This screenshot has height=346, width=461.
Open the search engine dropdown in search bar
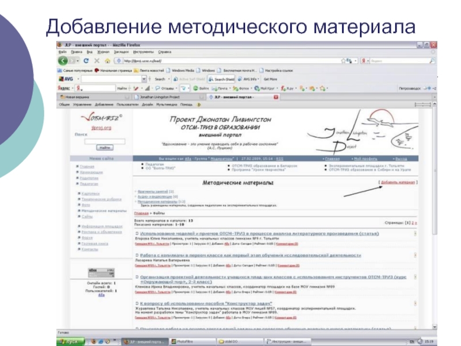pos(368,61)
